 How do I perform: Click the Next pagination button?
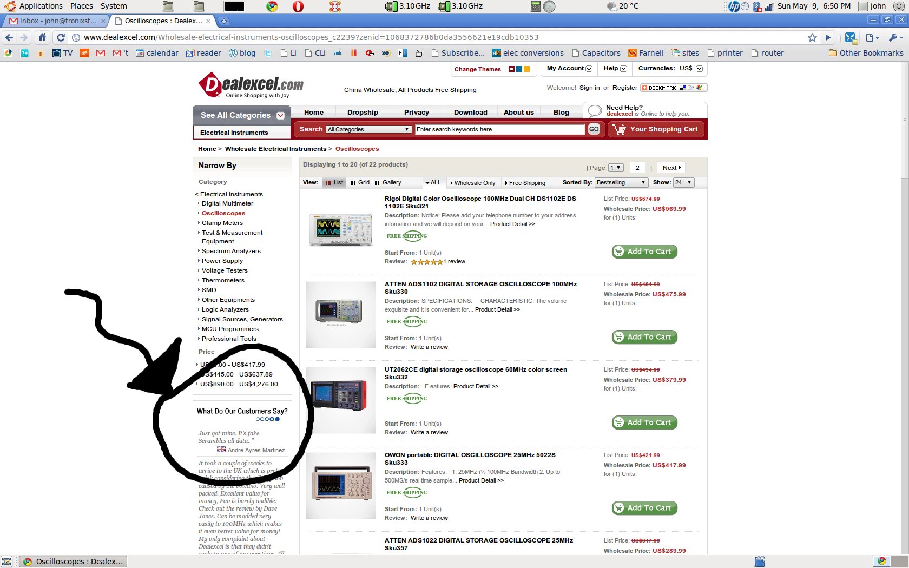click(x=670, y=167)
